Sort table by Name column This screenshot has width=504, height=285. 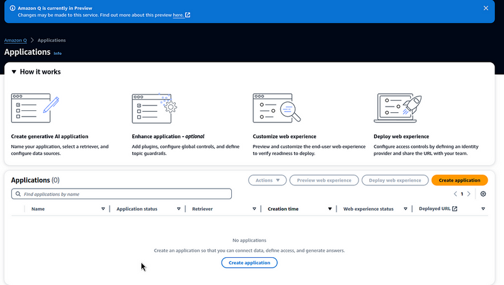click(x=103, y=209)
